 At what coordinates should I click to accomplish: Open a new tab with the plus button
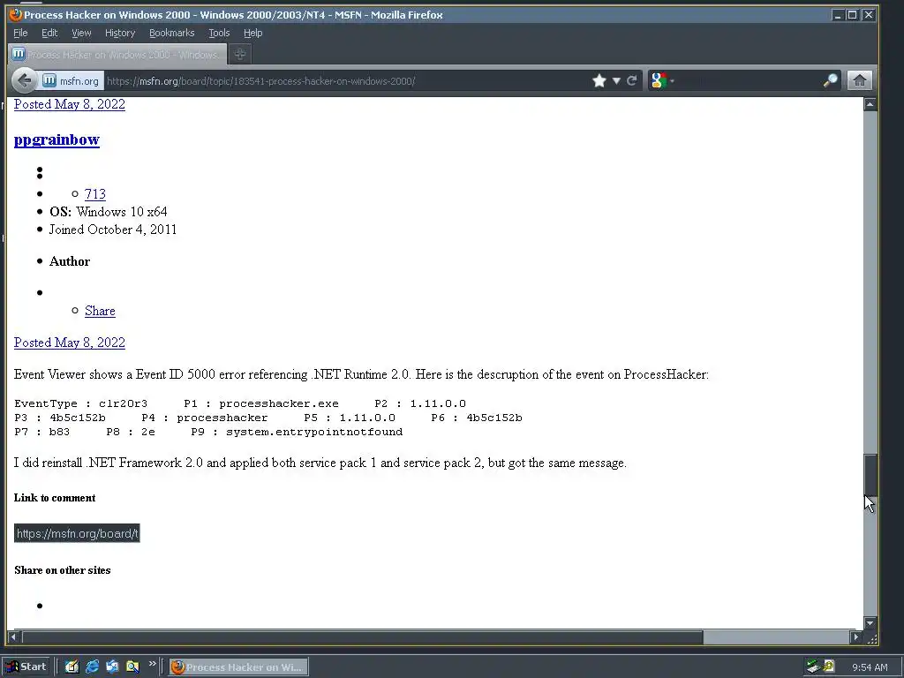pos(240,54)
